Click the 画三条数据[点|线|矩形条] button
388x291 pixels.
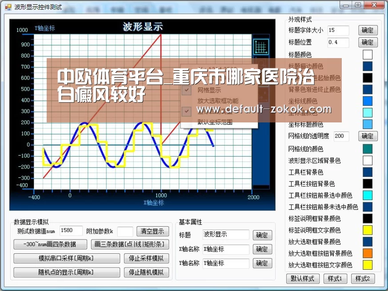130,244
